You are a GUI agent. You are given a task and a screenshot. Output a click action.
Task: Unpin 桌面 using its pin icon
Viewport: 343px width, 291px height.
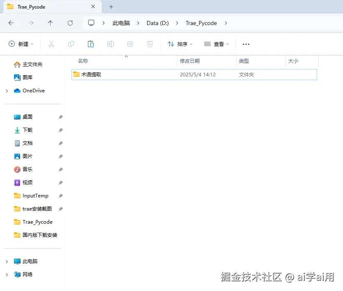click(61, 117)
